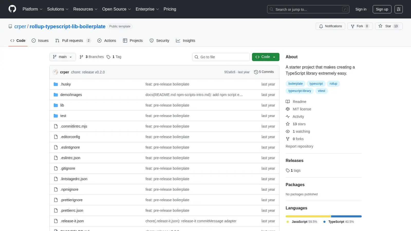Click the test folder icon

point(56,116)
